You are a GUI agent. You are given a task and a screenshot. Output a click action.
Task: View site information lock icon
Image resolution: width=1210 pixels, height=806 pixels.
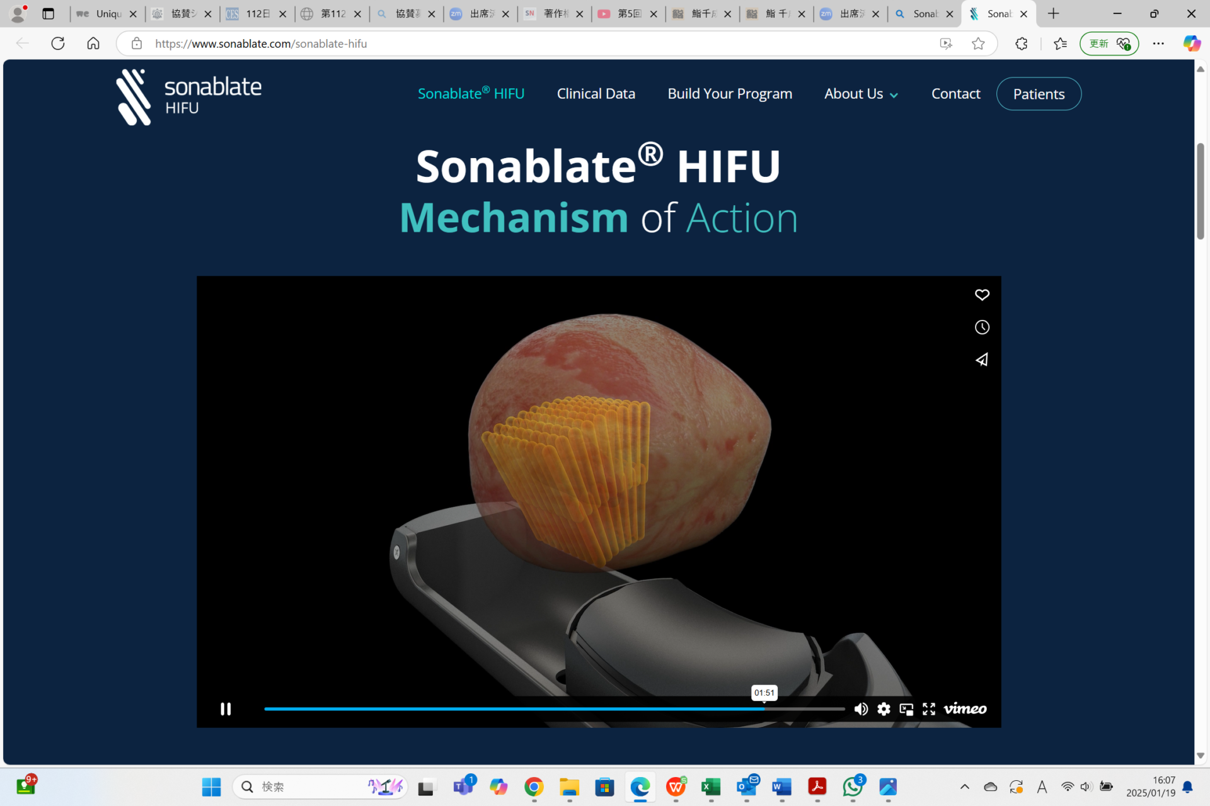tap(136, 43)
